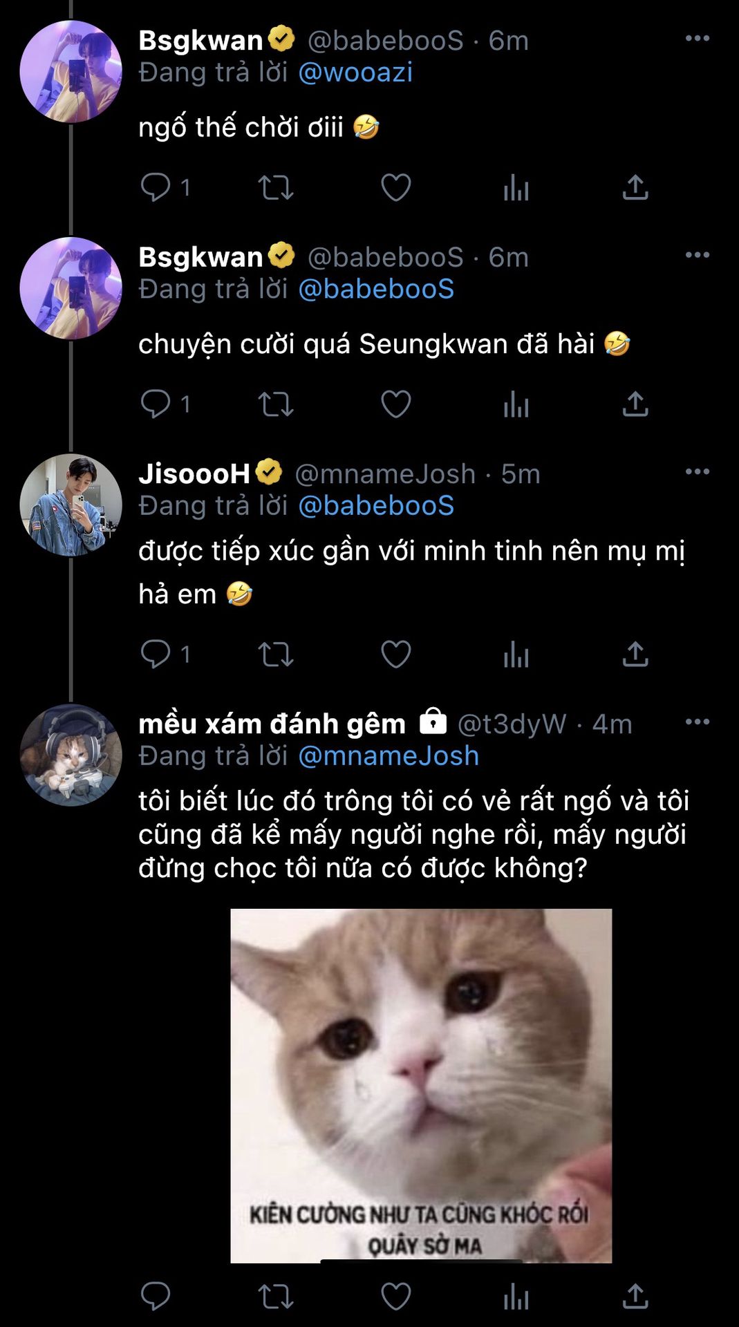
Task: Open the crying cat meme image
Action: coord(420,1085)
